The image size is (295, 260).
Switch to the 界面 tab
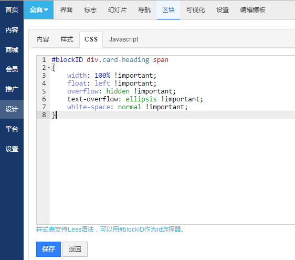coord(66,10)
